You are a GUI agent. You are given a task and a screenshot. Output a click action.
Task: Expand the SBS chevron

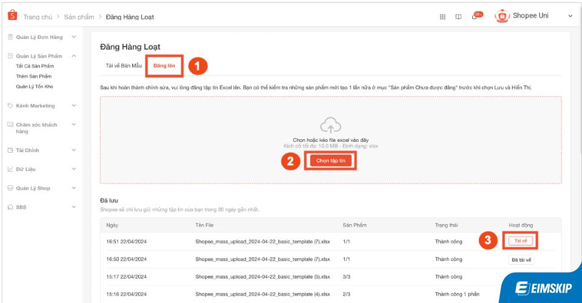(74, 207)
